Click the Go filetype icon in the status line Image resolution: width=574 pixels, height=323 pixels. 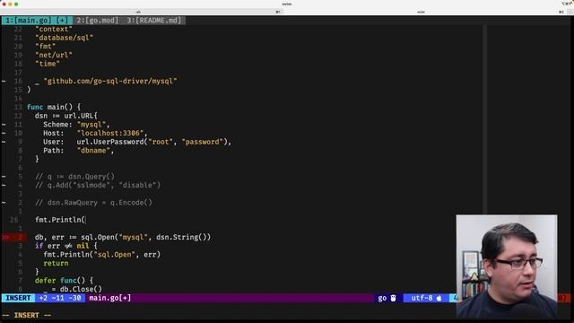click(393, 298)
